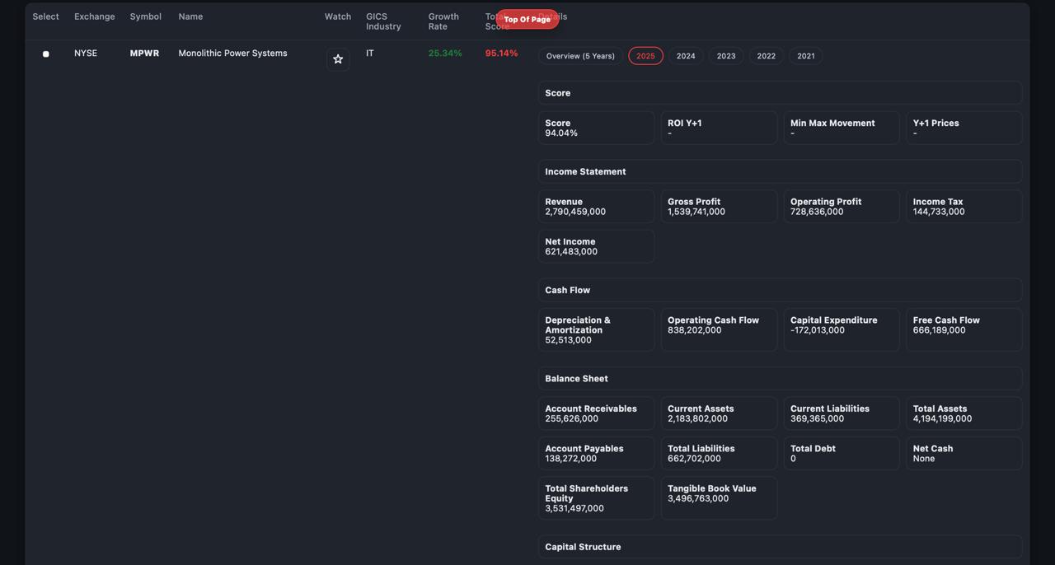Click the 95.14% total score value
The width and height of the screenshot is (1055, 565).
pos(501,54)
